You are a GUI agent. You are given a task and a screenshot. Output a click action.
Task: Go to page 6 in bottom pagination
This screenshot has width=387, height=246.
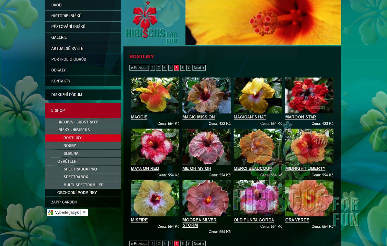coord(183,243)
